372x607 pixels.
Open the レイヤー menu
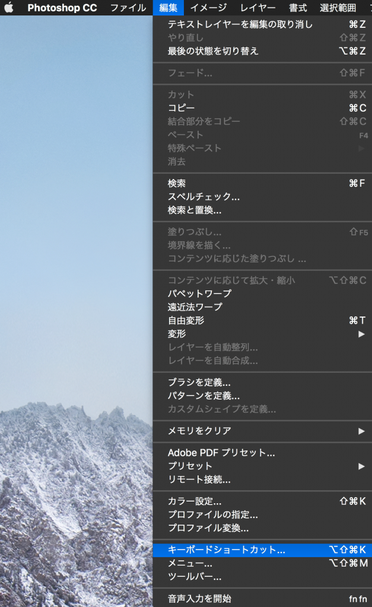click(257, 8)
